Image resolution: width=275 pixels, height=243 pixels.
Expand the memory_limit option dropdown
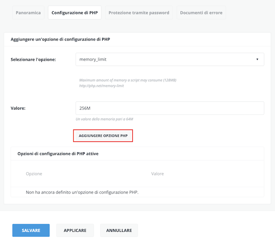(170, 59)
